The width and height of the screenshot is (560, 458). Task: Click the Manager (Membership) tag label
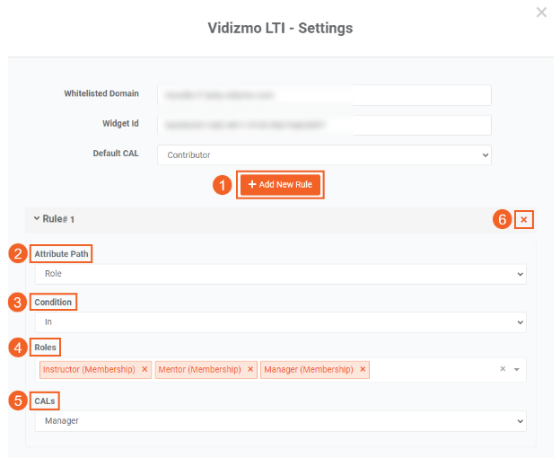(310, 369)
